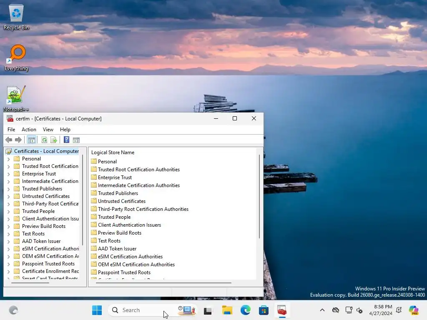Image resolution: width=427 pixels, height=320 pixels.
Task: Click the Help toolbar icon
Action: (66, 140)
